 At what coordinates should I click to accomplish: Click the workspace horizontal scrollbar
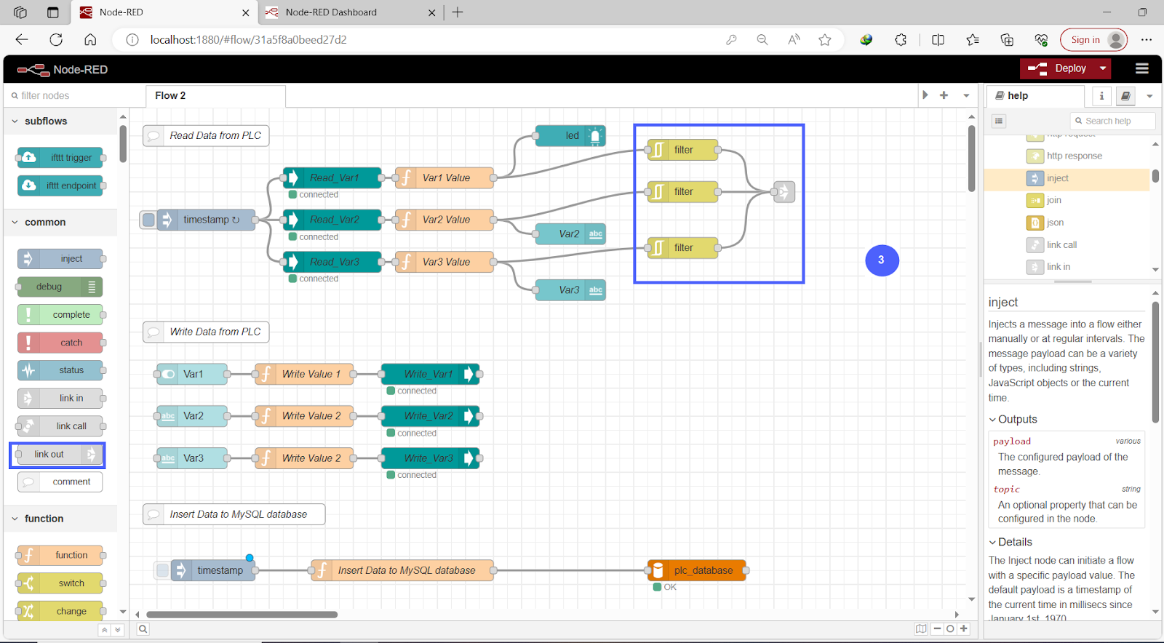coord(242,615)
